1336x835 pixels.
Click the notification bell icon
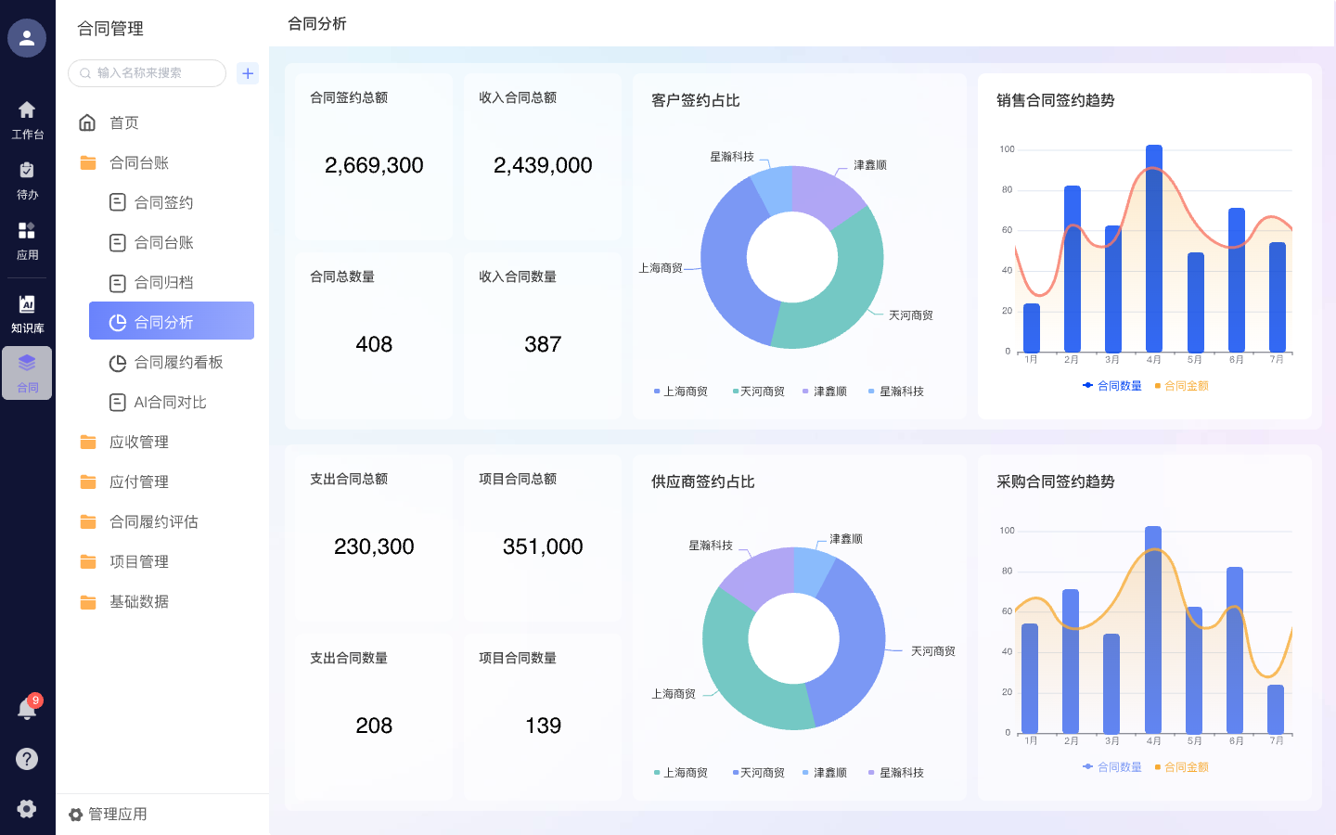pos(27,710)
